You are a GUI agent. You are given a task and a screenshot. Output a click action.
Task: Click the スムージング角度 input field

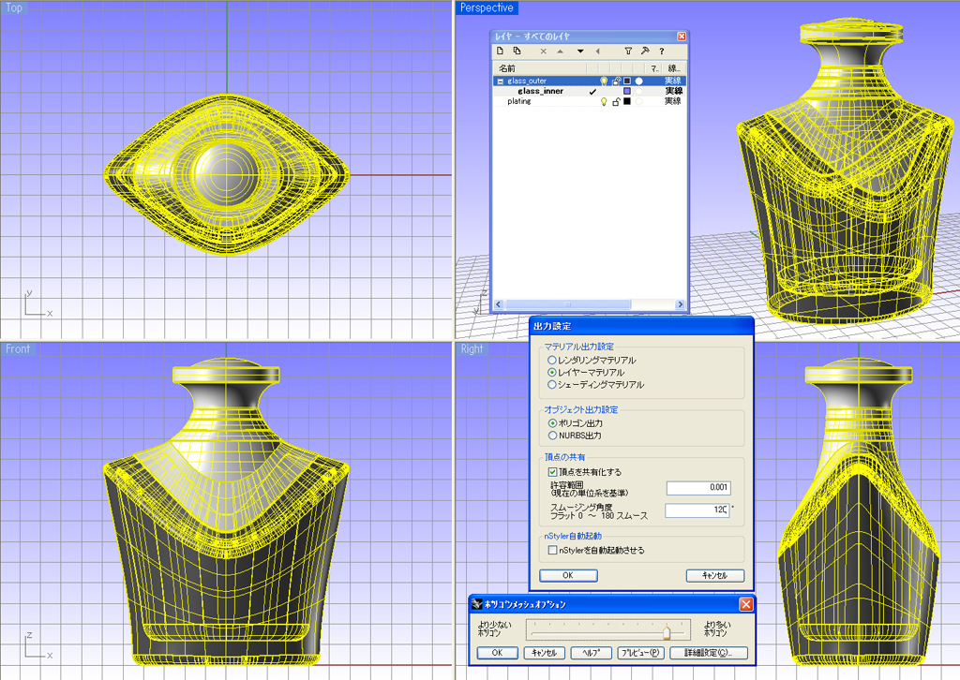point(697,510)
